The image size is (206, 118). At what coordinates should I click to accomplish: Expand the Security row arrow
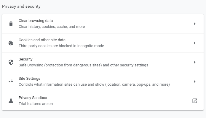[x=195, y=62]
